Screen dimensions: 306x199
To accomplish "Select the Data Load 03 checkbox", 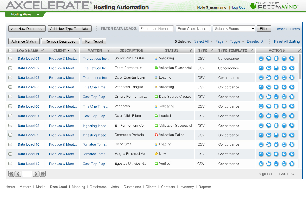I will 10,77.
